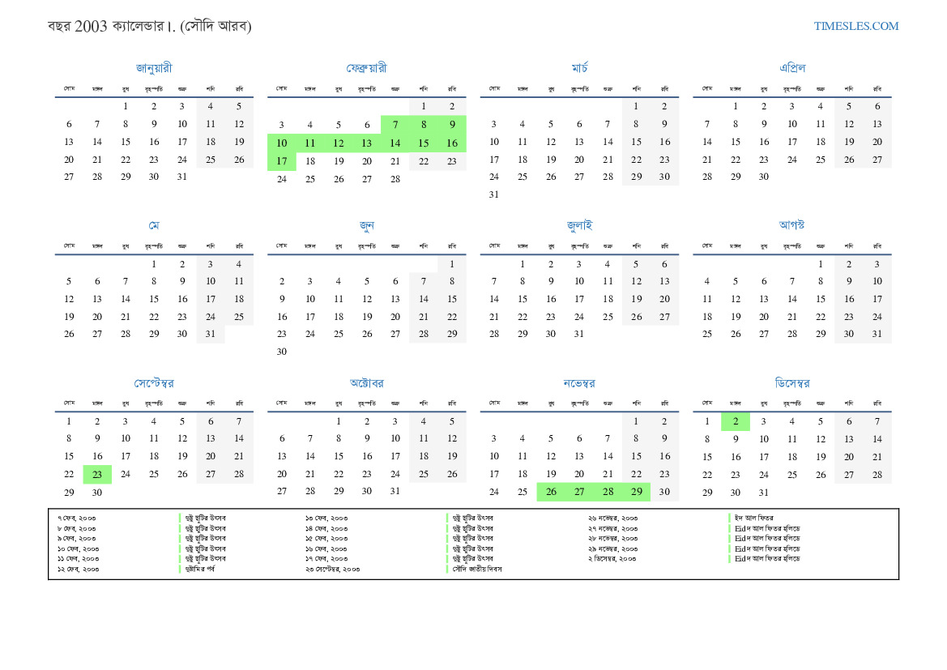Select the ফেব্রুয়ারী month title
Screen dimensions: 947x670
click(x=366, y=68)
